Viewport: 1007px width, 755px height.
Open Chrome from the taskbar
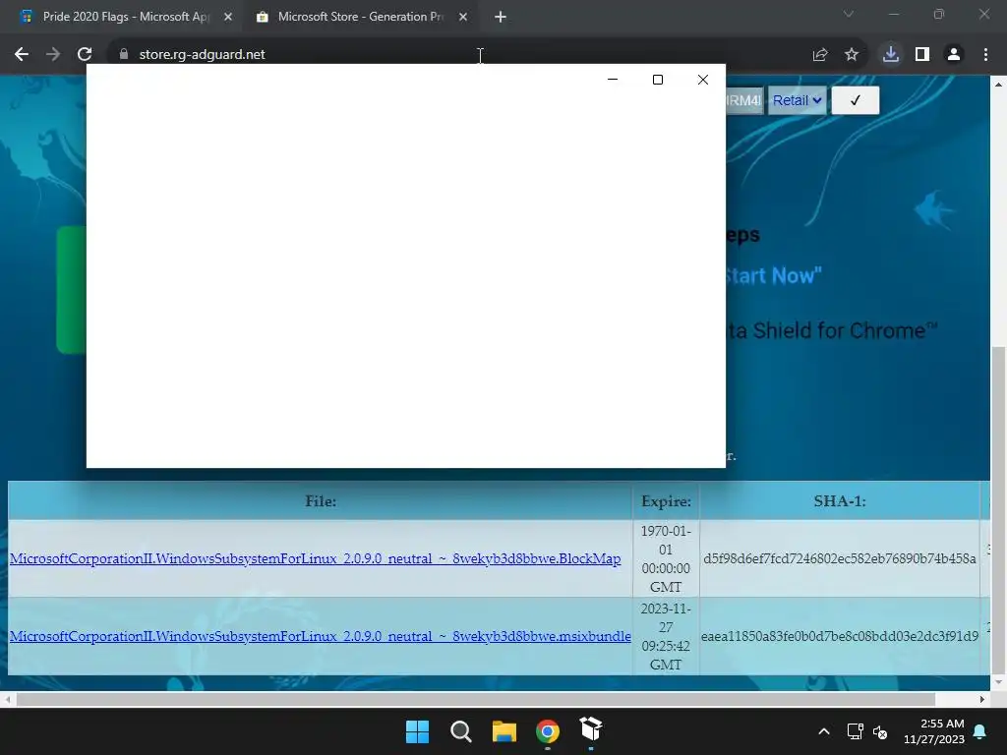tap(548, 731)
